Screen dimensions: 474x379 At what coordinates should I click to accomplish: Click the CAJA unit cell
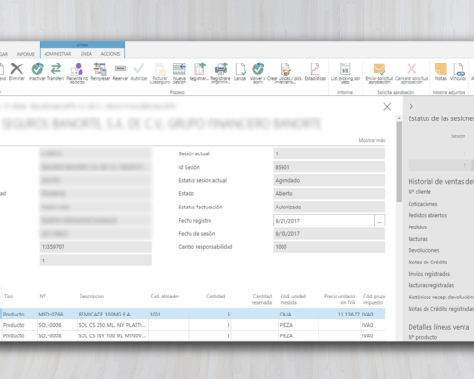(x=299, y=315)
